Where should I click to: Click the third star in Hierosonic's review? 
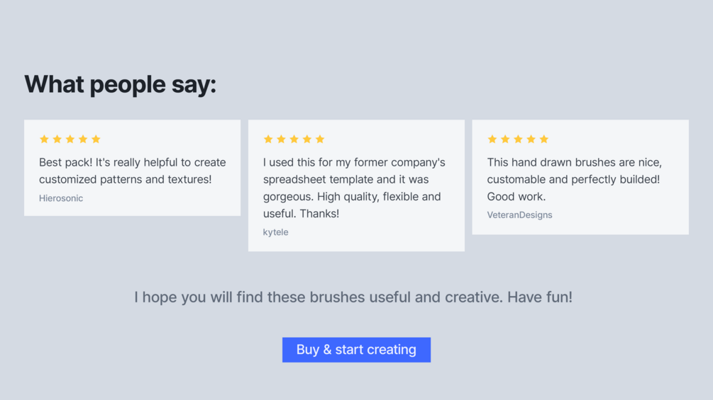click(x=70, y=139)
